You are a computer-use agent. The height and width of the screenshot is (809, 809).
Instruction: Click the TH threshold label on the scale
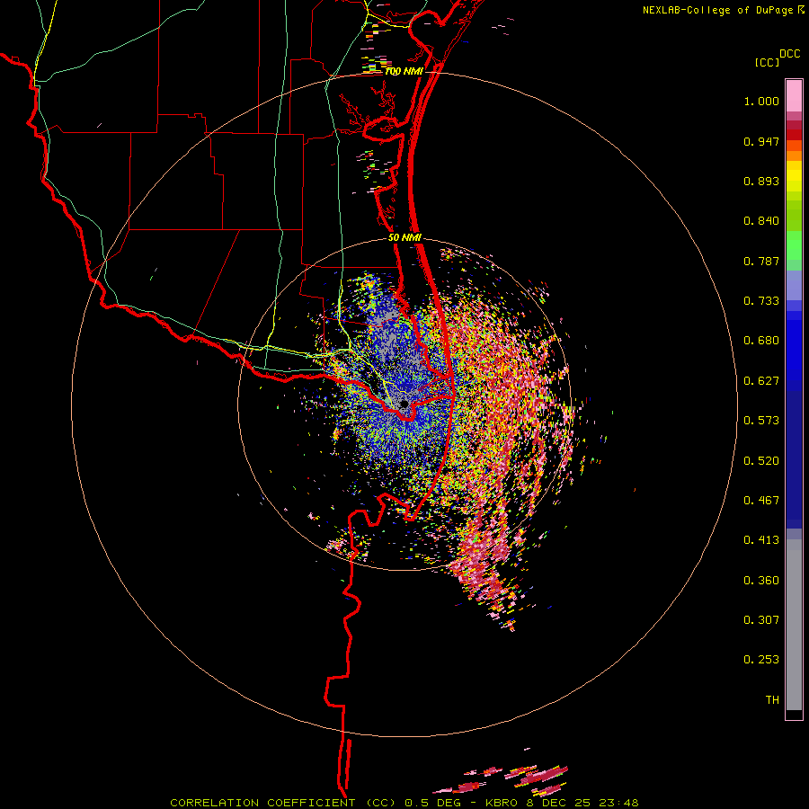(772, 700)
